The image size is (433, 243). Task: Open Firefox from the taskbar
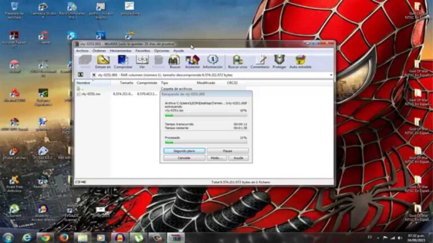[64, 237]
